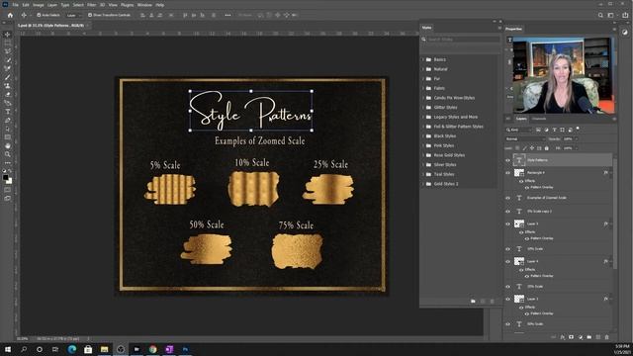Open the File menu

(x=15, y=5)
